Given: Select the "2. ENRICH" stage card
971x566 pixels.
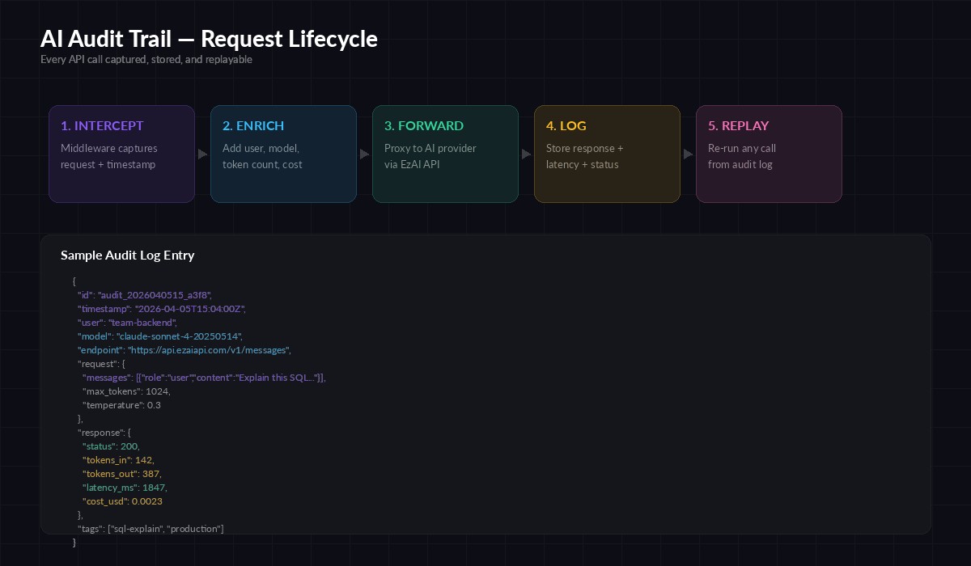Looking at the screenshot, I should [x=283, y=154].
